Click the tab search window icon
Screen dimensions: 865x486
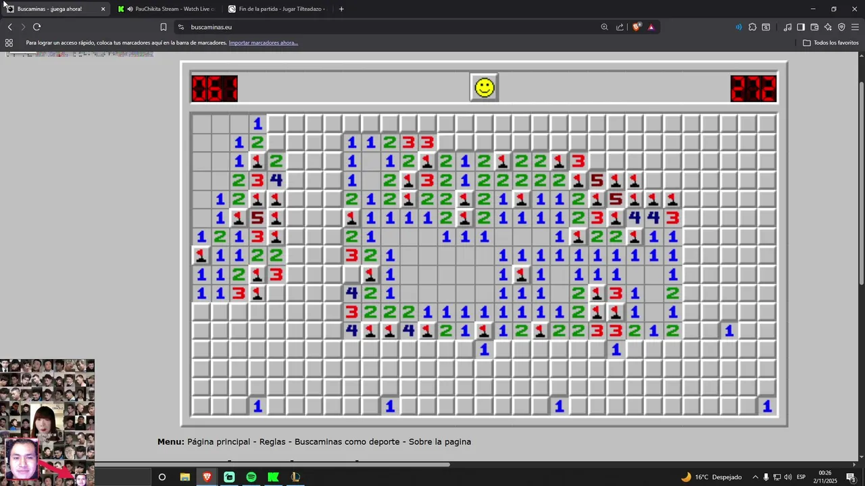tap(766, 27)
